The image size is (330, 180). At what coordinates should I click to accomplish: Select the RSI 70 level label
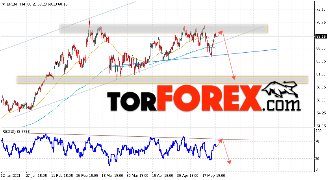pos(318,141)
